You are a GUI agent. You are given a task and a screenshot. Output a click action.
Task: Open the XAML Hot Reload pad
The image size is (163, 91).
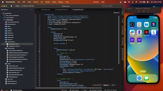(x=111, y=90)
